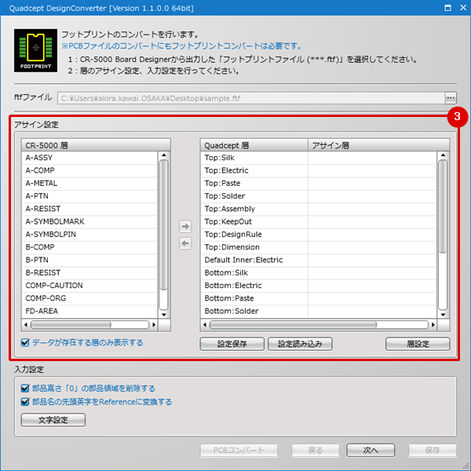Click the ftf file path field

[x=251, y=98]
